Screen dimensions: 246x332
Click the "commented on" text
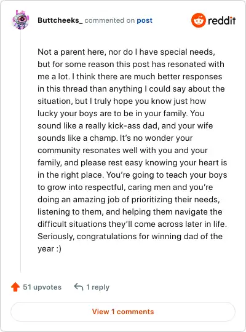coord(109,20)
